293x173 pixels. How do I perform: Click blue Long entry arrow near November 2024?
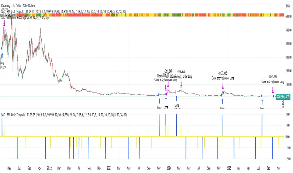[222, 101]
